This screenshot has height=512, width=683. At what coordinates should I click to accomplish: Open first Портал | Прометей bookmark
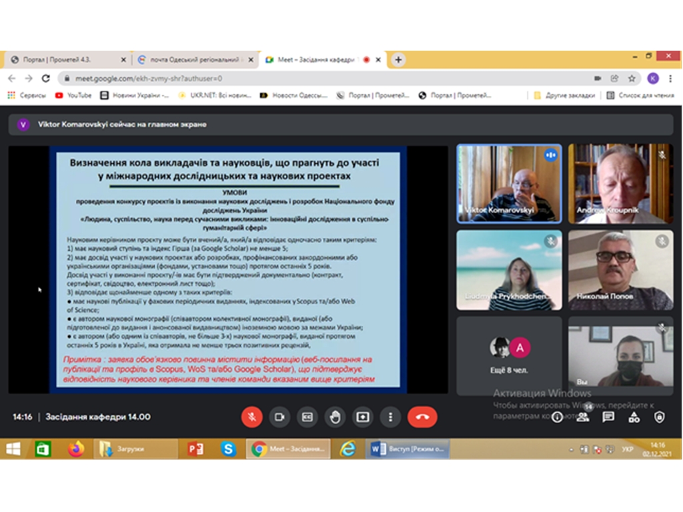(x=373, y=95)
